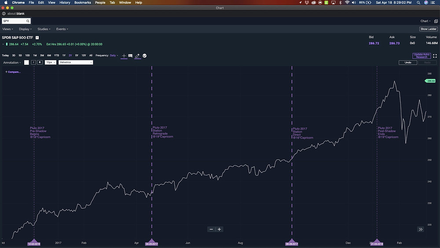This screenshot has height=248, width=440.
Task: Click the green C app icon in menu bar
Action: coord(326,3)
